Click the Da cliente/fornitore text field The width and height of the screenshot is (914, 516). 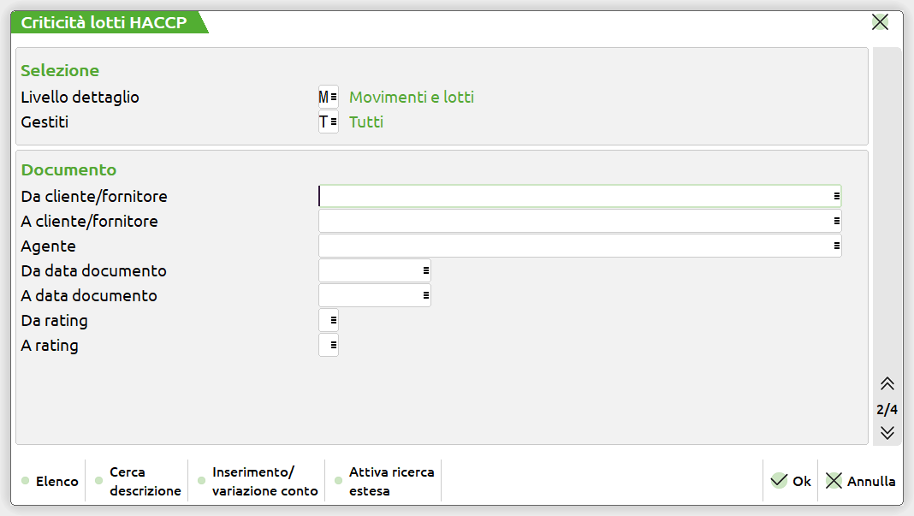tap(573, 197)
